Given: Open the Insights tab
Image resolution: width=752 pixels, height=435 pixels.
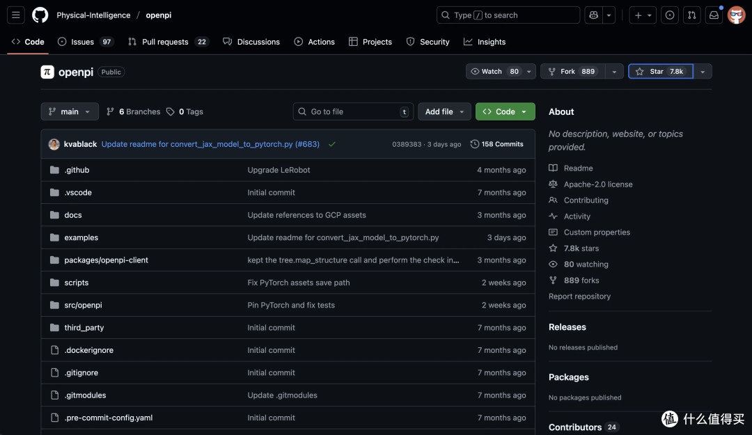Looking at the screenshot, I should (x=485, y=42).
